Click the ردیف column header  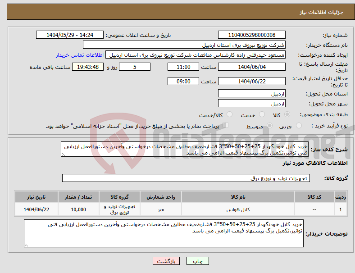340,197
